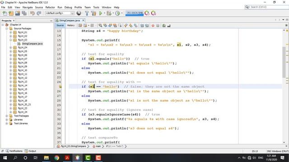289x162 pixels.
Task: Close the Projects panel tab
Action: pyautogui.click(x=14, y=21)
